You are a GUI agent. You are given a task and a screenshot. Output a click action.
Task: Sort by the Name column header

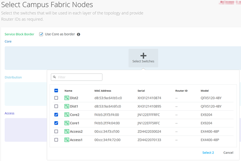pos(68,91)
